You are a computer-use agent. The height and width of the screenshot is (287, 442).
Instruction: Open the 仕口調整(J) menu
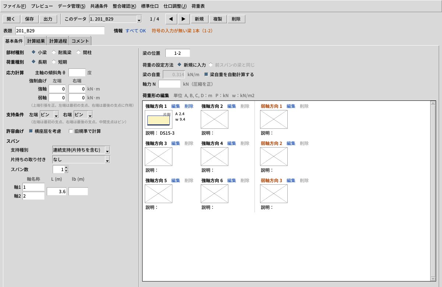pyautogui.click(x=175, y=6)
